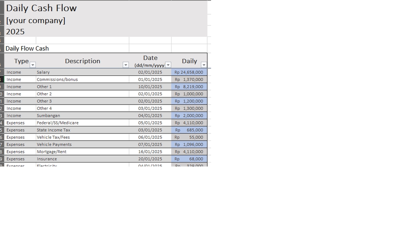This screenshot has width=417, height=234.
Task: Select the 'Vehicle Payments' cell
Action: tap(83, 144)
